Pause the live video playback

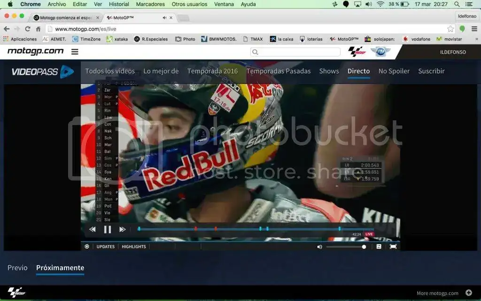pos(108,230)
